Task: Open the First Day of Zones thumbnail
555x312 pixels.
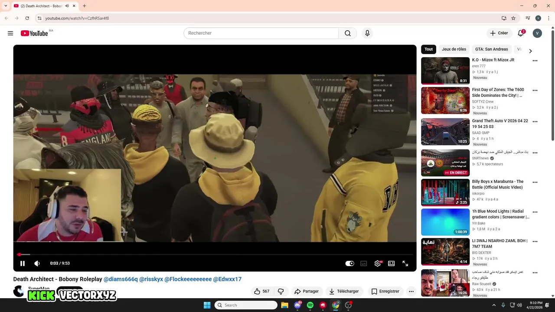Action: pyautogui.click(x=445, y=101)
